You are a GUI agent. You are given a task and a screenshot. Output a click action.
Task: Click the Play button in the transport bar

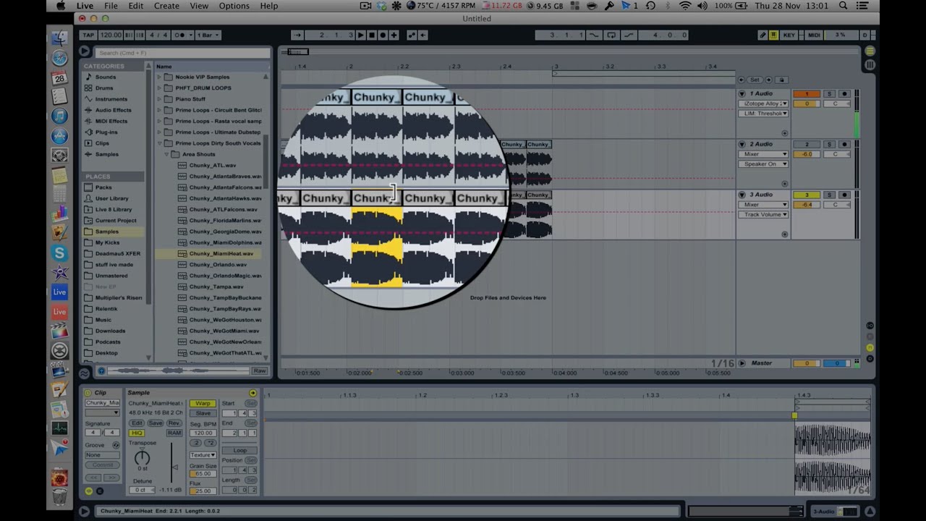tap(361, 35)
